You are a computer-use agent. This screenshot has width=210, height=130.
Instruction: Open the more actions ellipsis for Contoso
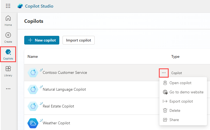(x=164, y=73)
